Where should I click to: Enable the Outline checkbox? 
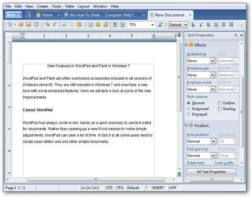point(220,103)
